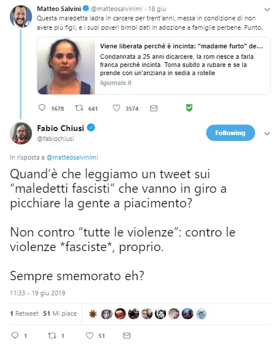This screenshot has width=279, height=353.
Task: Send Salvini's tweet via direct message envelope
Action: 154,108
